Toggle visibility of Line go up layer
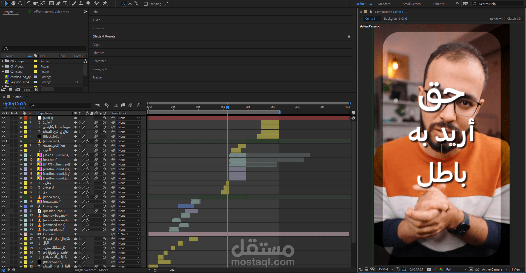 click(x=4, y=206)
